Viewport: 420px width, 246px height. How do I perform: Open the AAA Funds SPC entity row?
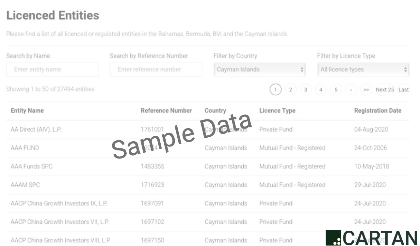tap(32, 166)
